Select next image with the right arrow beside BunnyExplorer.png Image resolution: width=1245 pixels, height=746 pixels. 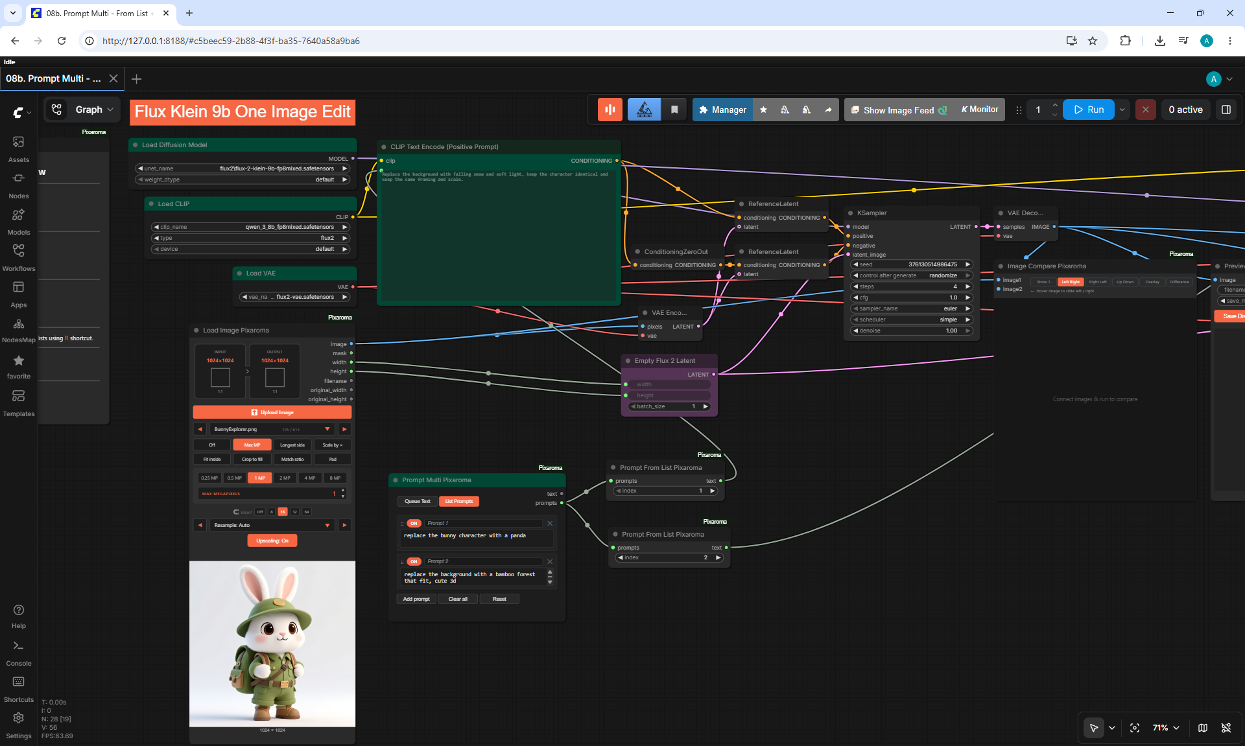click(x=345, y=429)
